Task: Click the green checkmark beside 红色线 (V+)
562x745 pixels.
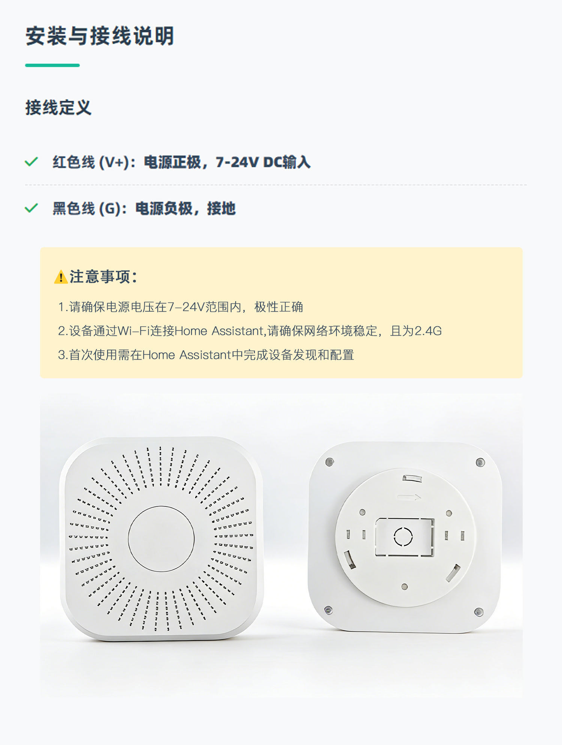Action: click(x=31, y=162)
